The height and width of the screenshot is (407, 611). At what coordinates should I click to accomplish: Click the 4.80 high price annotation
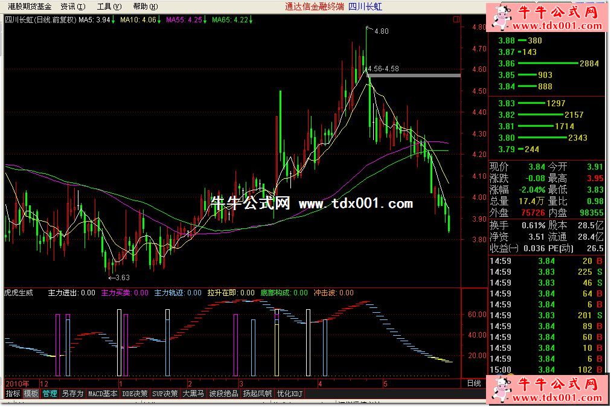tap(381, 31)
